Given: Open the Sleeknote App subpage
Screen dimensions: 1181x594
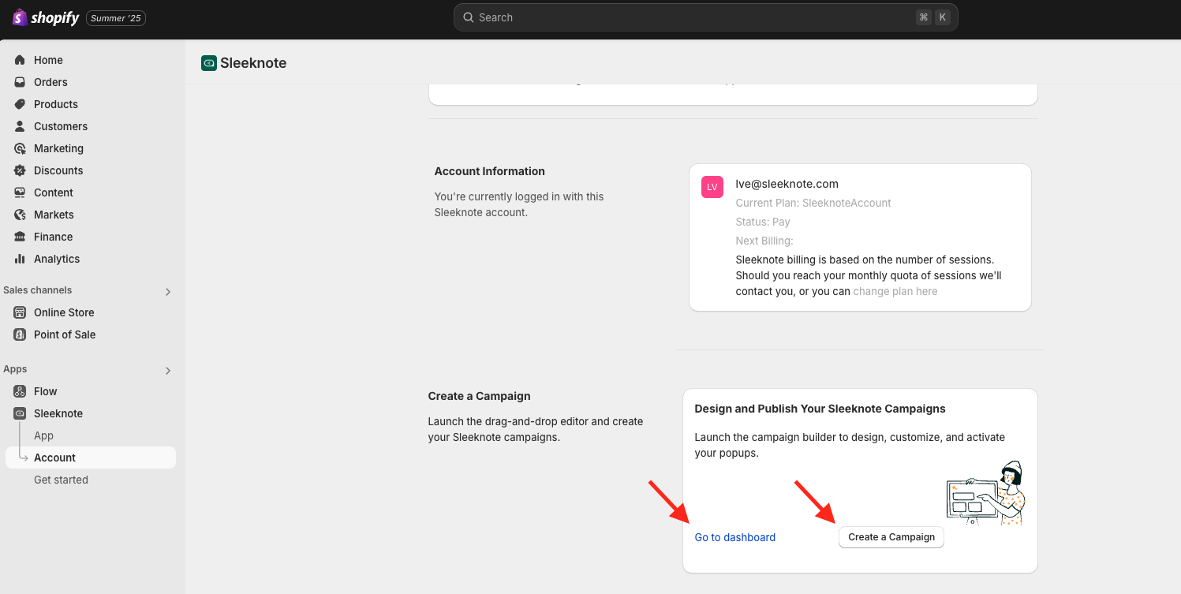Looking at the screenshot, I should pyautogui.click(x=43, y=435).
